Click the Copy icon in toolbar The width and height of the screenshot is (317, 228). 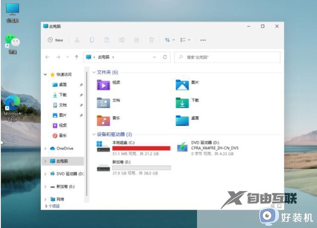point(92,40)
